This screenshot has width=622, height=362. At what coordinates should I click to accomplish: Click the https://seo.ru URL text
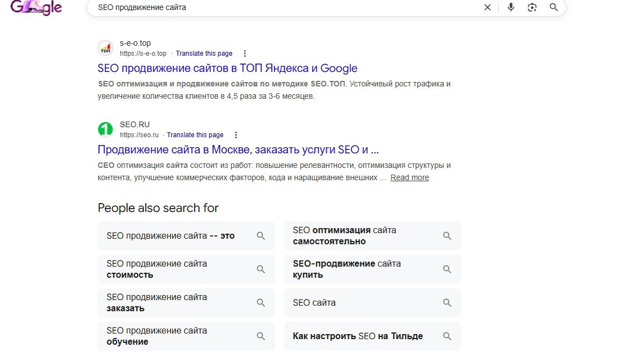tap(139, 135)
